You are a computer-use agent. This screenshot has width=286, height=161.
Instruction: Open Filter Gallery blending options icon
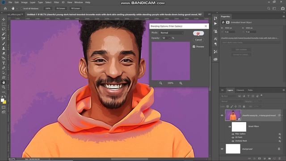pyautogui.click(x=280, y=134)
